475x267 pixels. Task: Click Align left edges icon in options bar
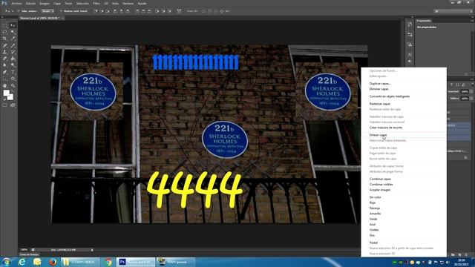(x=115, y=11)
